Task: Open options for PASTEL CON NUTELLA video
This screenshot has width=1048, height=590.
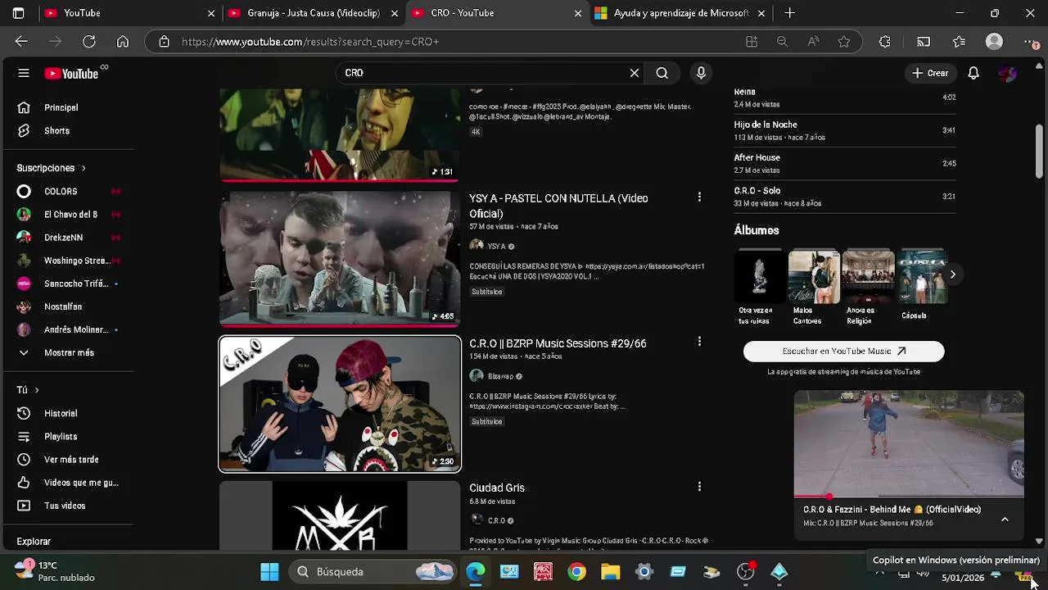Action: (x=699, y=197)
